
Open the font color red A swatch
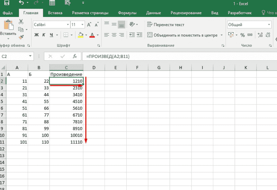coord(92,35)
